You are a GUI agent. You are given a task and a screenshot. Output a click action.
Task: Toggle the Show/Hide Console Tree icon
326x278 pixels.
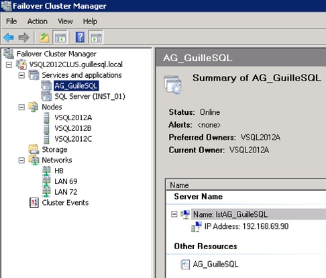click(60, 38)
